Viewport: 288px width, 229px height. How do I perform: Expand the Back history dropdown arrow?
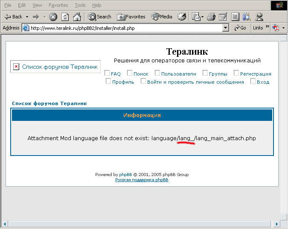click(27, 17)
